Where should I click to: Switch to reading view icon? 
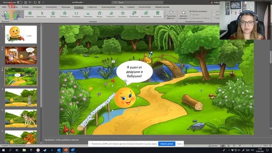tap(234, 146)
